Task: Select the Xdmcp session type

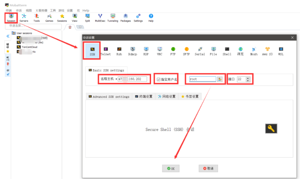Action: [x=133, y=51]
